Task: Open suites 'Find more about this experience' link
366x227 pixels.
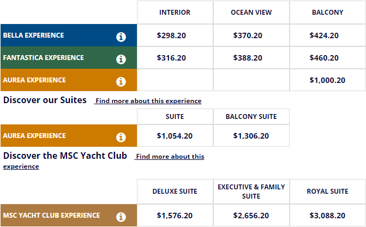Action: [x=148, y=101]
